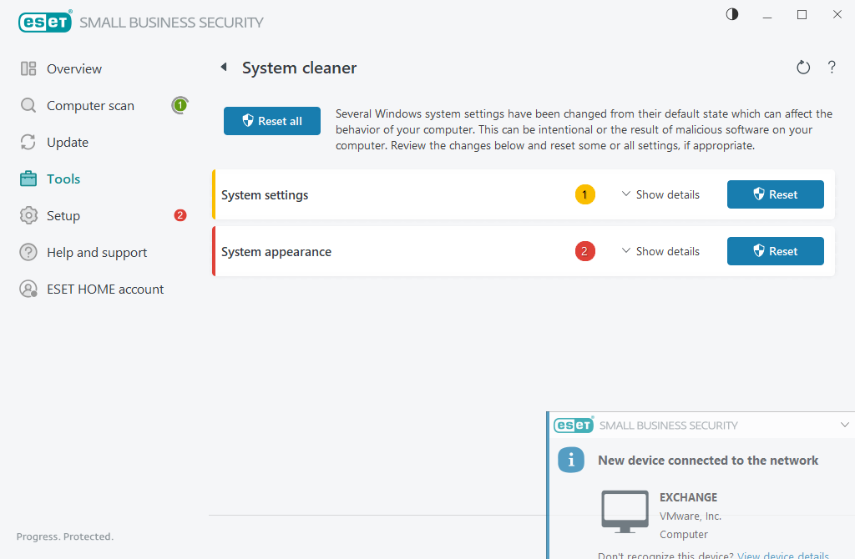Click the yellow System settings counter
The height and width of the screenshot is (559, 855).
click(x=584, y=194)
